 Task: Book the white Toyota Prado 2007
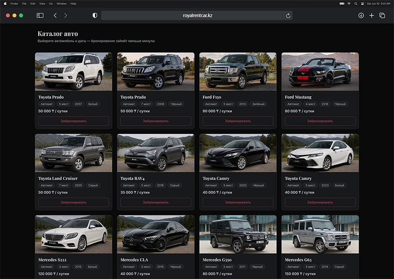pos(73,121)
